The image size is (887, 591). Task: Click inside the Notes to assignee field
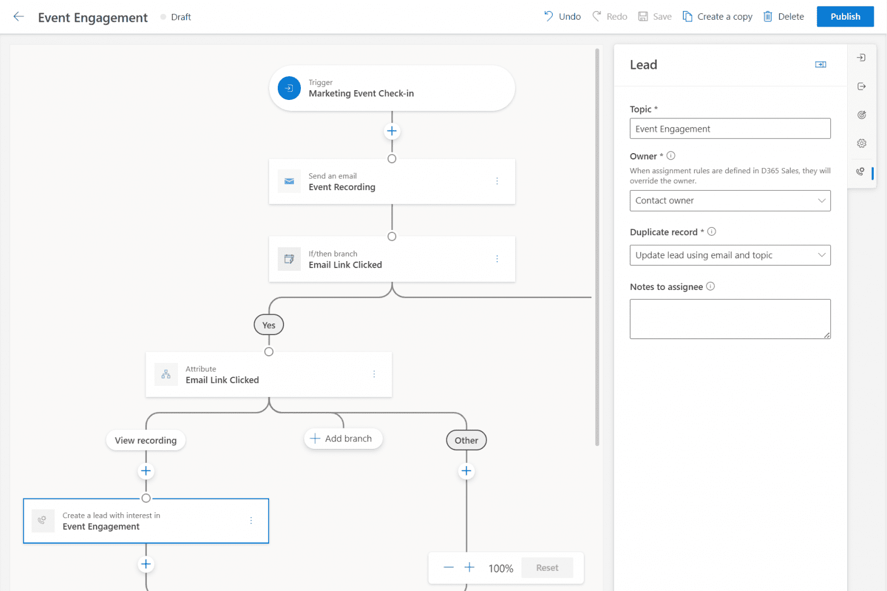tap(729, 318)
